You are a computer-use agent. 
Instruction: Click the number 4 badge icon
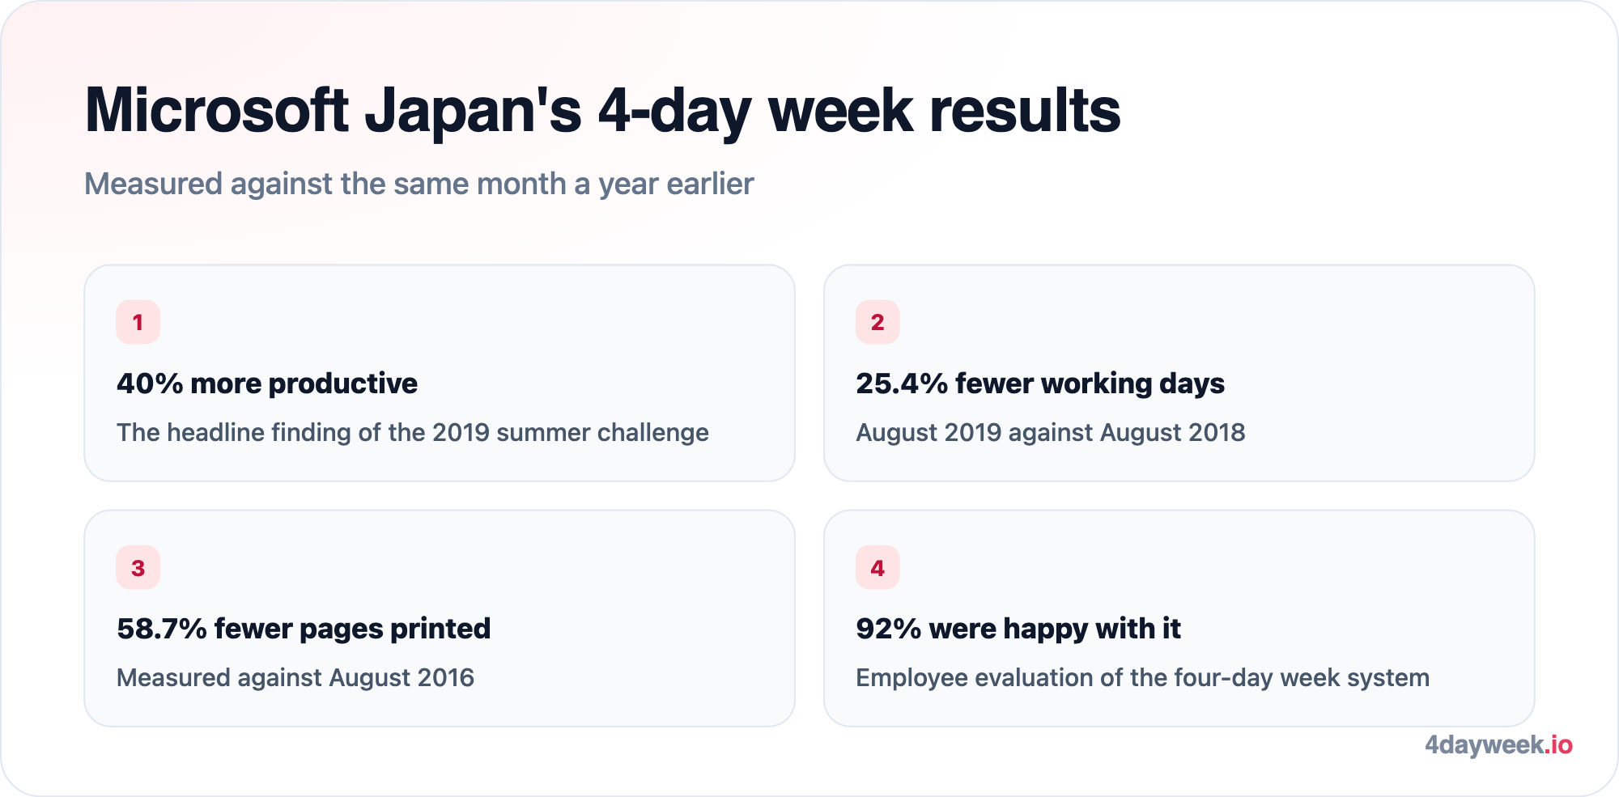click(877, 568)
